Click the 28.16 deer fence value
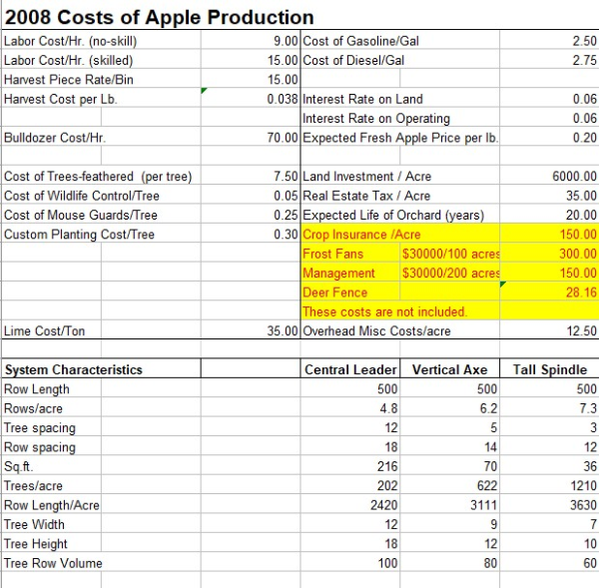This screenshot has width=599, height=588. point(581,293)
